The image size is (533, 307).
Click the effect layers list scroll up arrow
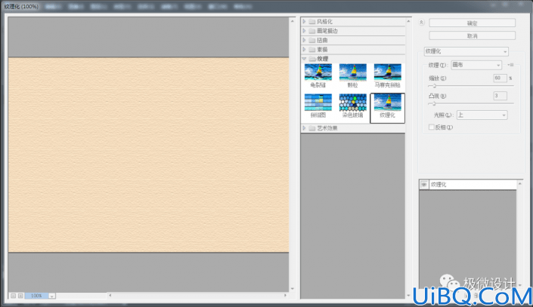click(519, 183)
